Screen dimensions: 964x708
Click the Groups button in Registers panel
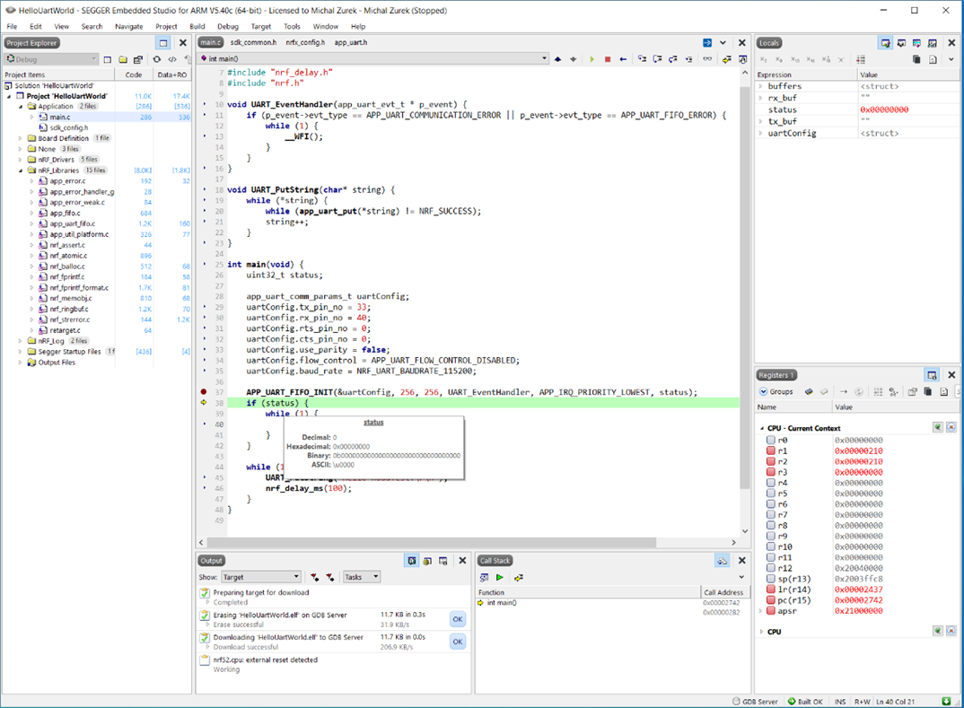pyautogui.click(x=776, y=392)
